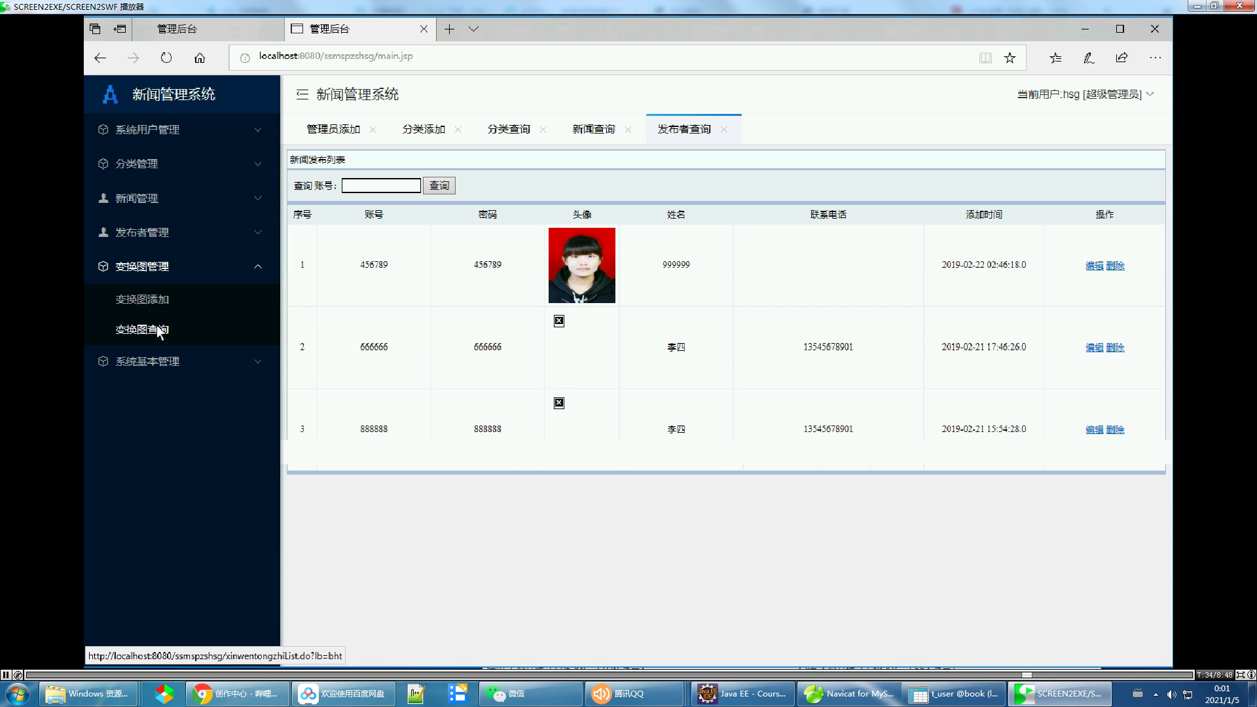
Task: Expand 系统基本管理 sidebar menu
Action: coord(182,361)
